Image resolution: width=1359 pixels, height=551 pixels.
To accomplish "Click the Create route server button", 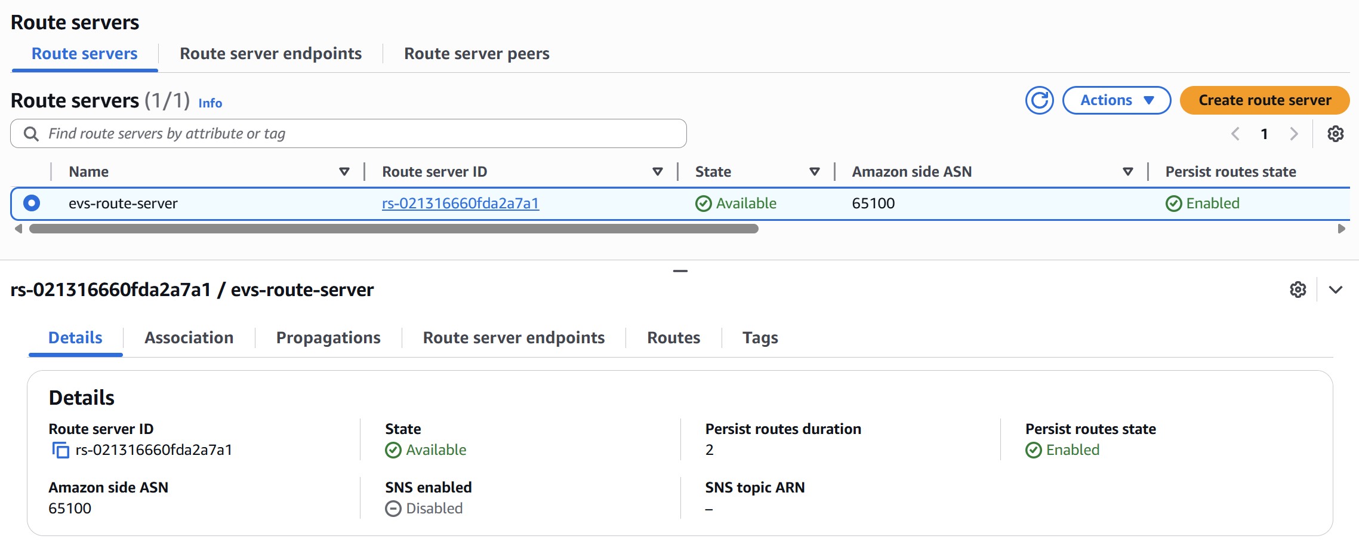I will click(x=1264, y=100).
